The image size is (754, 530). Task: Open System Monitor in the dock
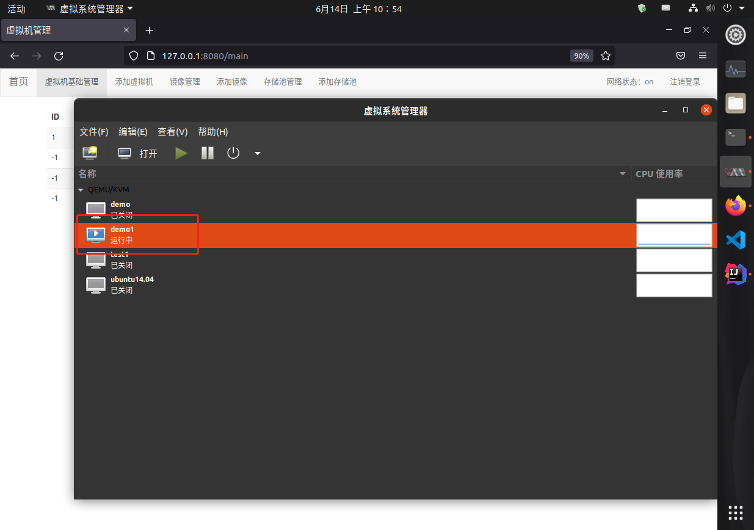(736, 70)
